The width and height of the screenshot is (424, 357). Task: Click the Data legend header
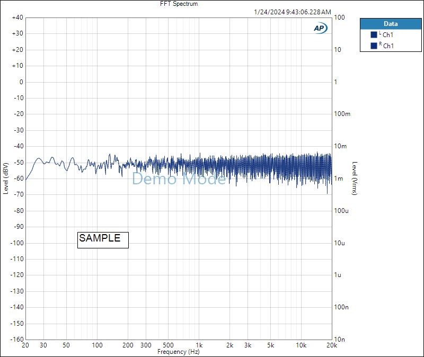pyautogui.click(x=391, y=24)
